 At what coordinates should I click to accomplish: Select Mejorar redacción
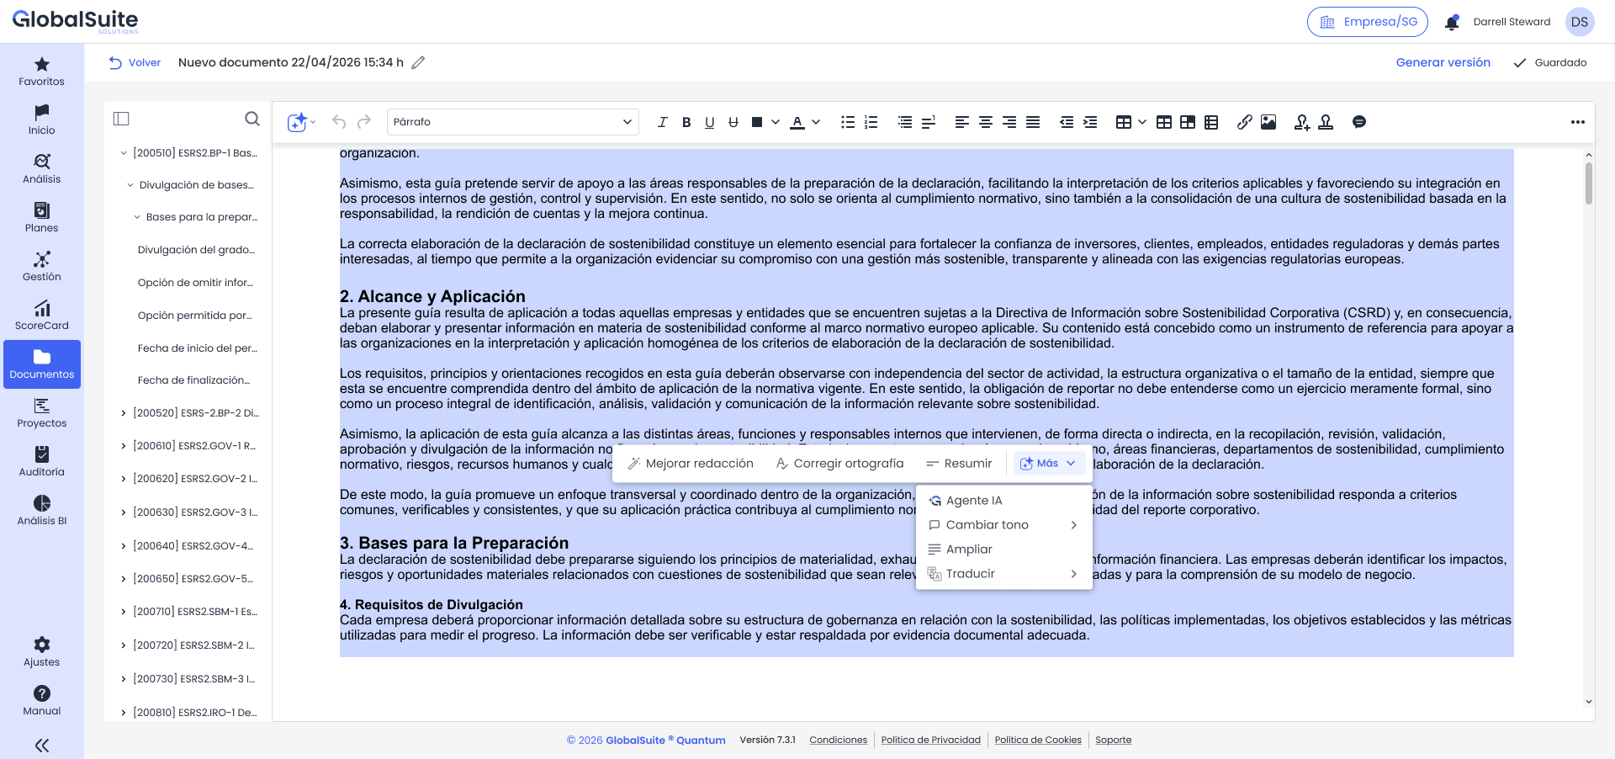coord(691,464)
